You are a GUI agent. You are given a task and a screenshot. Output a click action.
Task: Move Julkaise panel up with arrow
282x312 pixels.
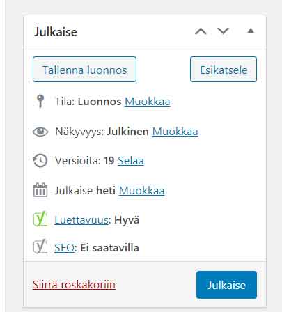(201, 31)
